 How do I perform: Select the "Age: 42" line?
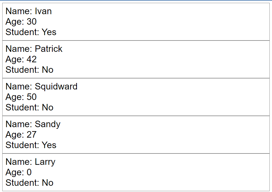pyautogui.click(x=21, y=59)
